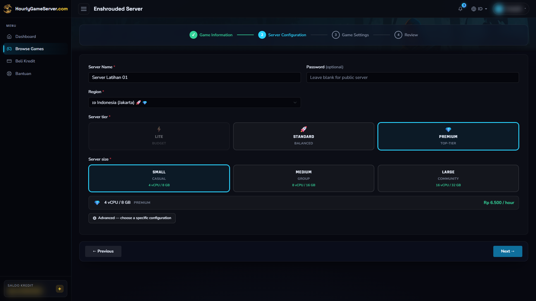Open the ID language dropdown
The image size is (536, 301).
(x=479, y=9)
